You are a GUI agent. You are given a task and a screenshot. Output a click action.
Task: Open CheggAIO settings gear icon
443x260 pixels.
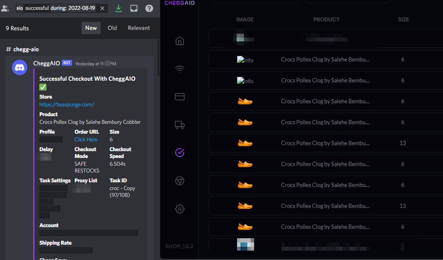[180, 209]
